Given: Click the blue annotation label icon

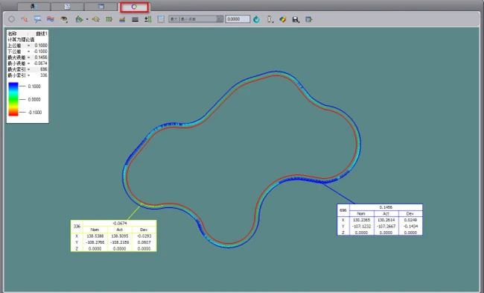Looking at the screenshot, I should coord(37,19).
